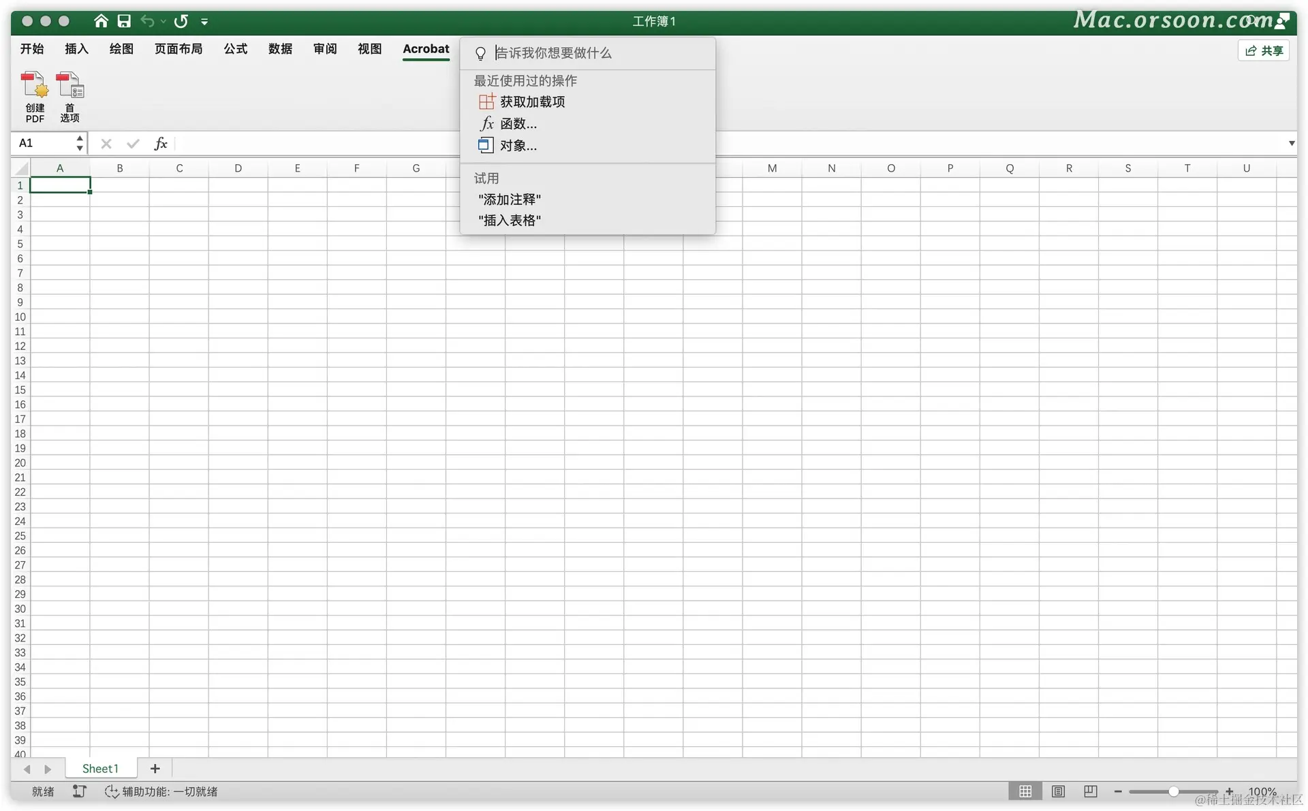1308x811 pixels.
Task: Click the Save icon in title bar
Action: pos(124,21)
